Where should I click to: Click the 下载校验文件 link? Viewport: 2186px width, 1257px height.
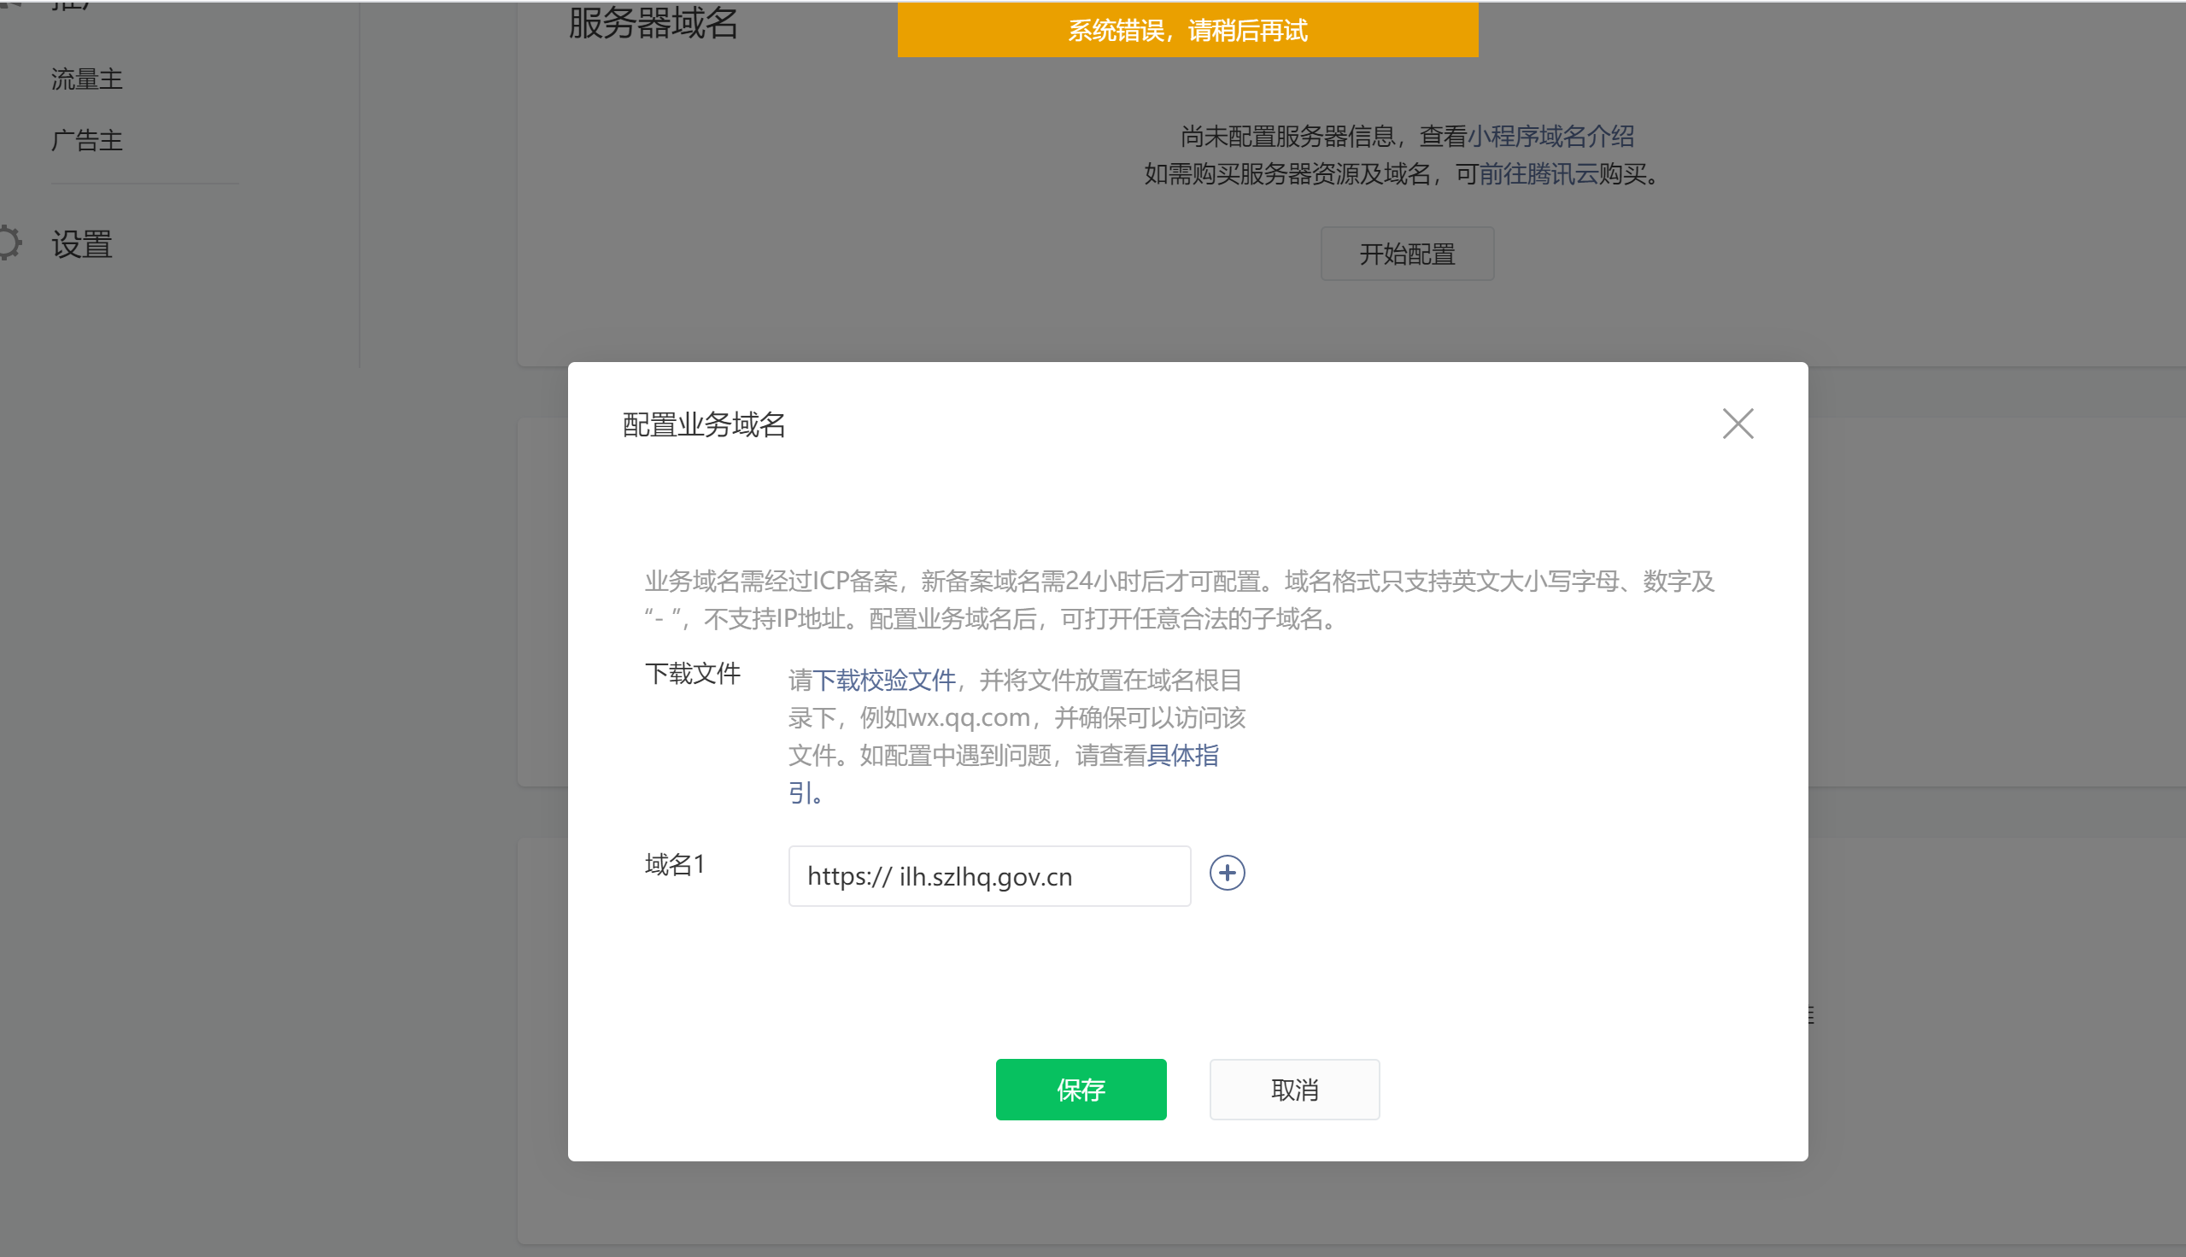click(x=884, y=681)
